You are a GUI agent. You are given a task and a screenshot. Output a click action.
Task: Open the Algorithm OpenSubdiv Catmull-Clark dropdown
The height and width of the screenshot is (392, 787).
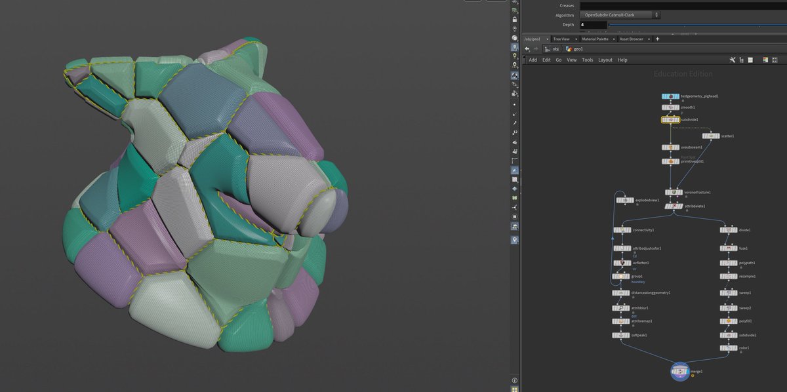coord(620,14)
